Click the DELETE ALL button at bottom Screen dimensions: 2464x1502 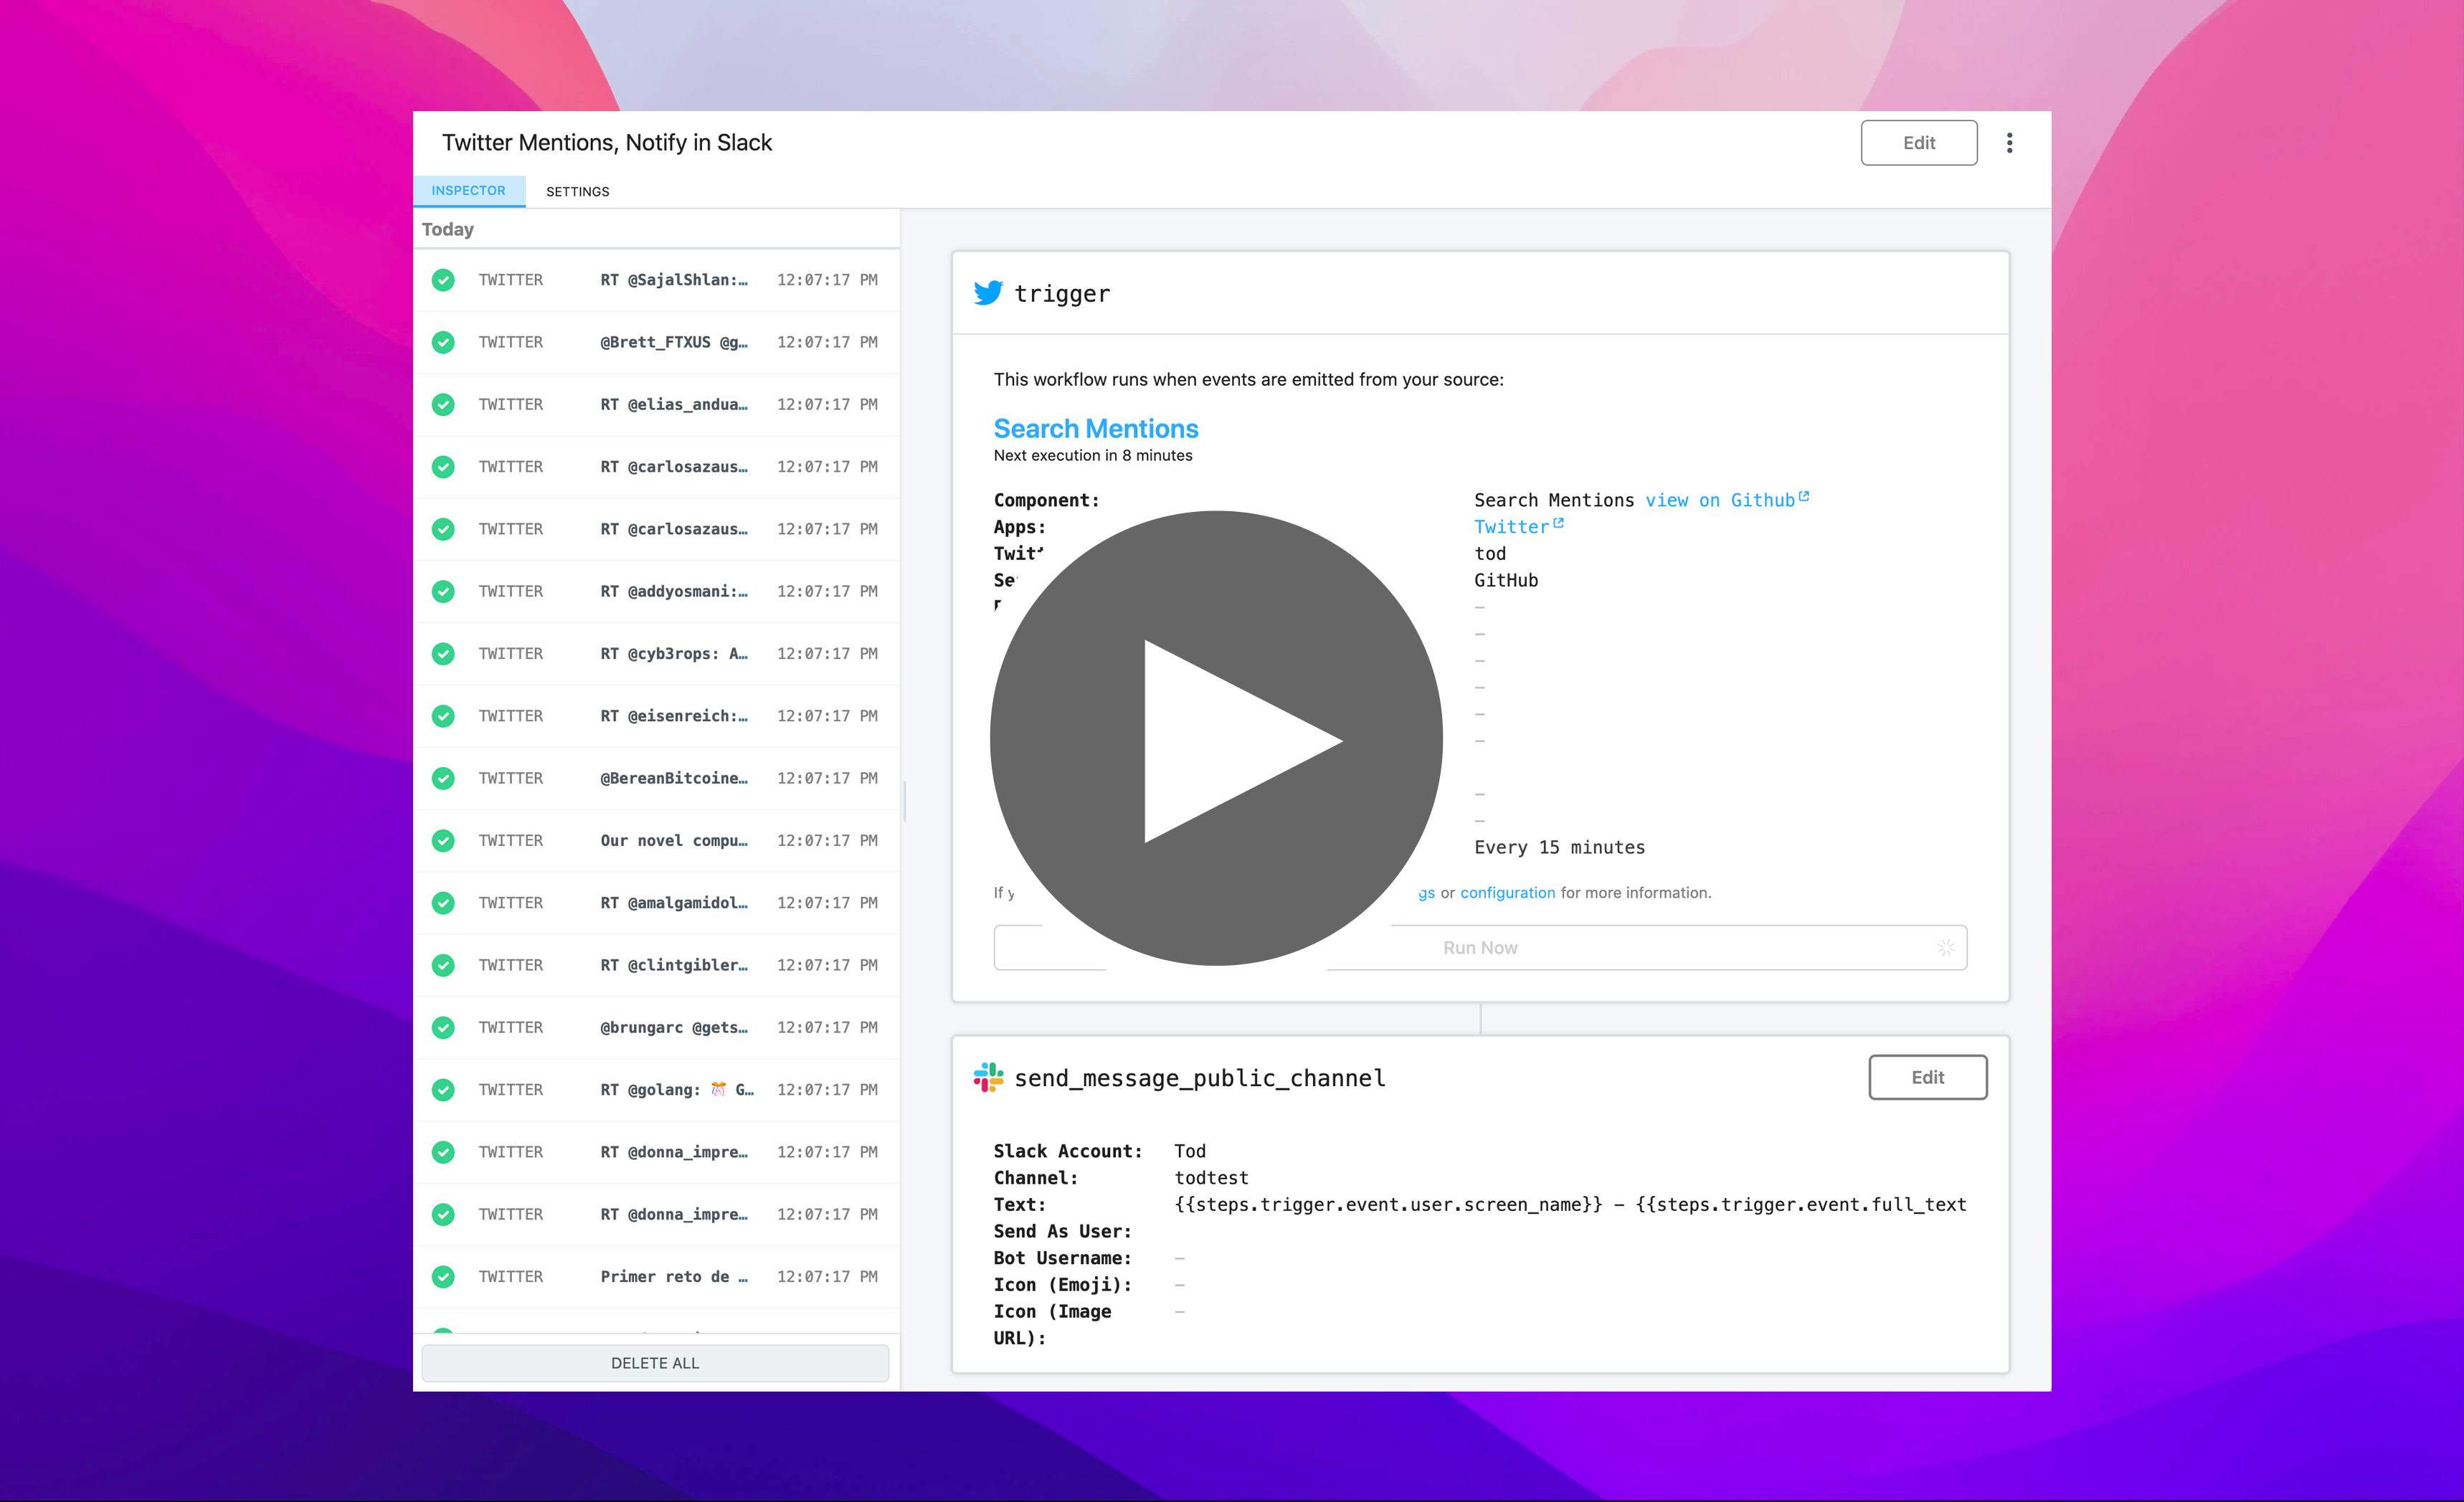[653, 1361]
